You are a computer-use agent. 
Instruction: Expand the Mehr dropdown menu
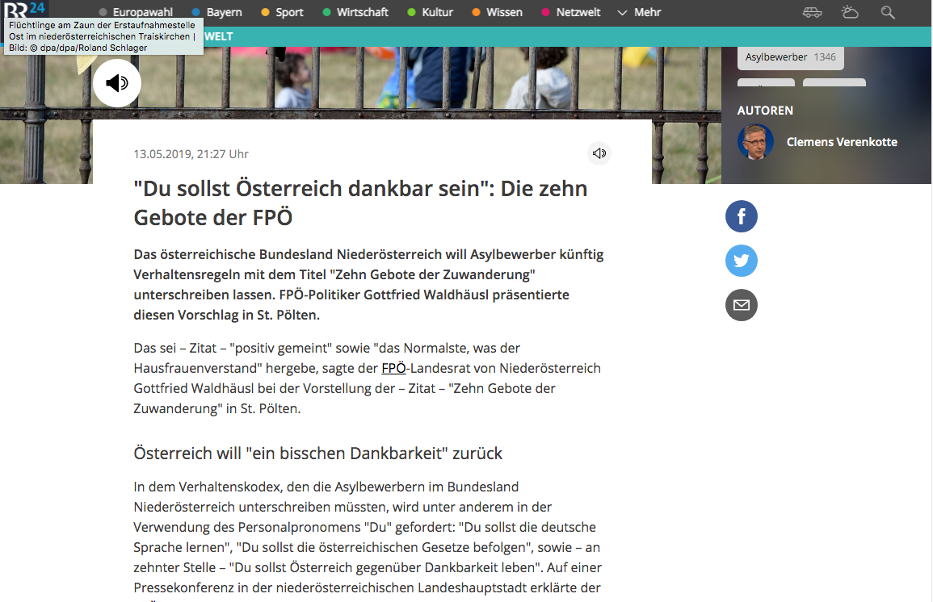(x=639, y=12)
